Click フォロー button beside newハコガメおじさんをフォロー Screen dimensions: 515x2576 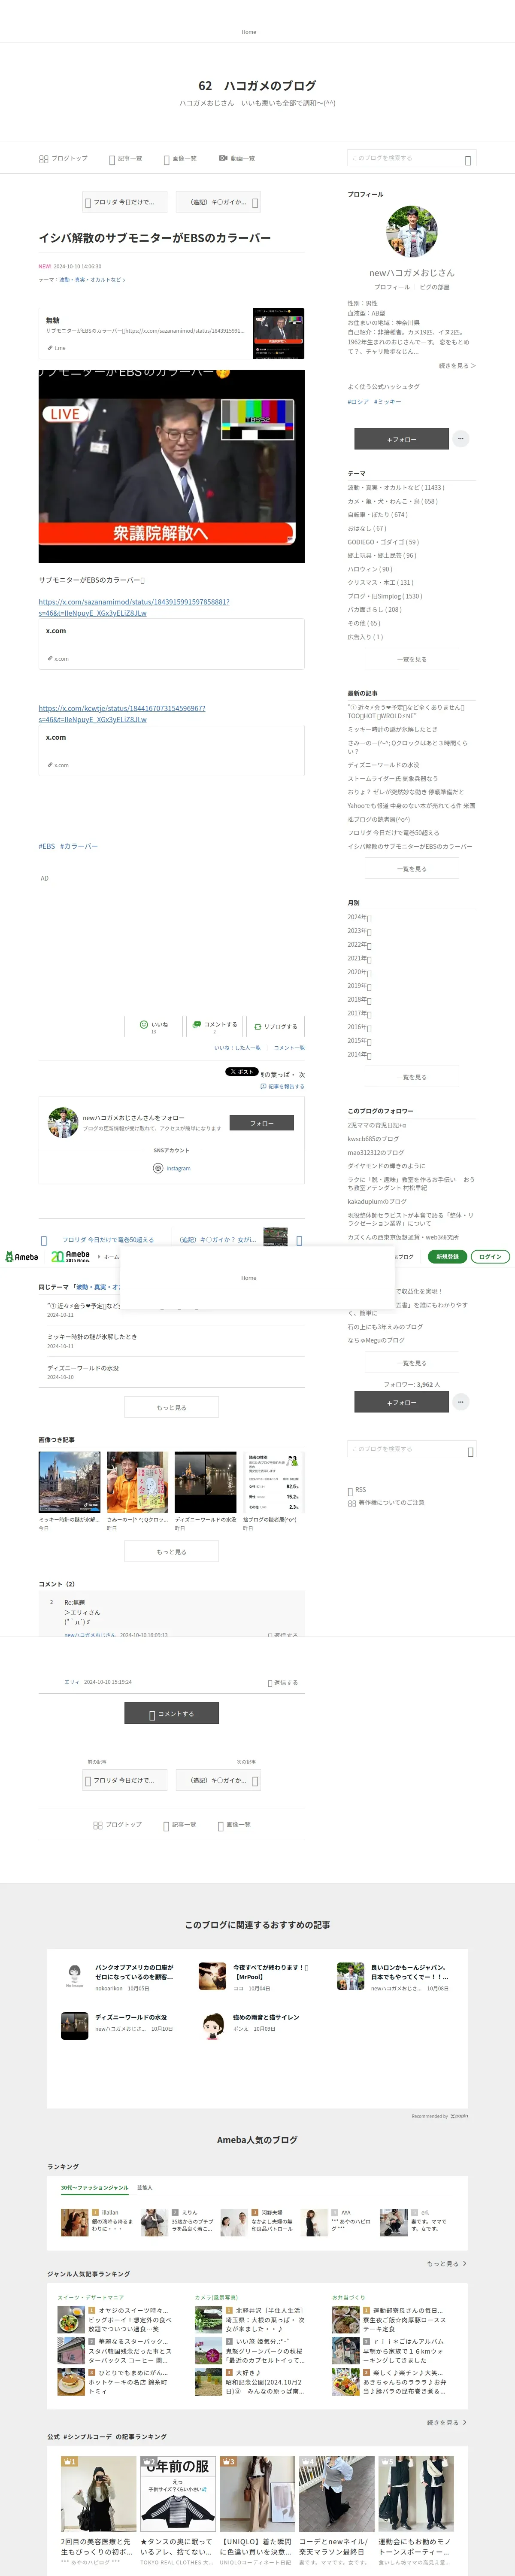262,1123
